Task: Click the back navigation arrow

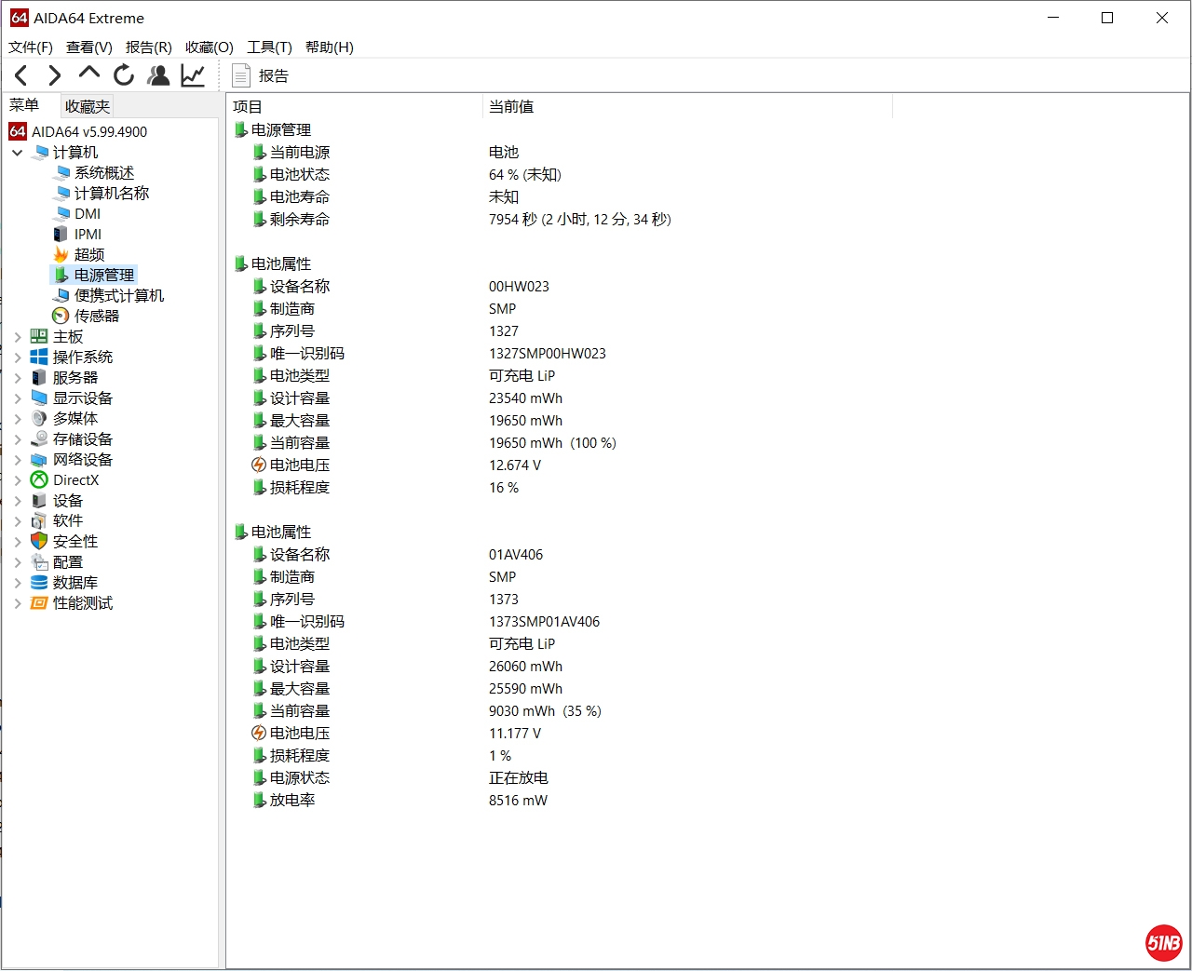Action: point(21,75)
